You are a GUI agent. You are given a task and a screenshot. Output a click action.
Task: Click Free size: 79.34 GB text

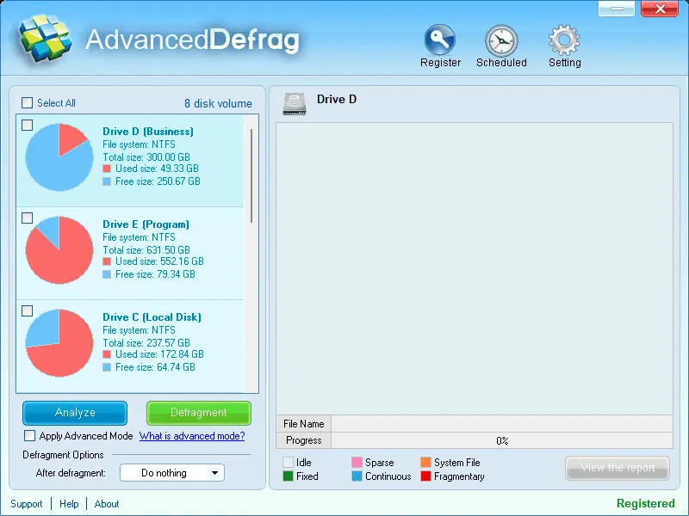coord(155,274)
